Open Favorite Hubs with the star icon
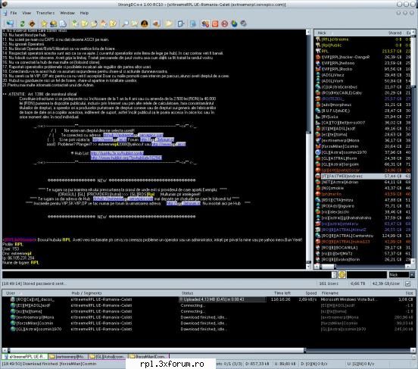The width and height of the screenshot is (418, 369). point(44,23)
